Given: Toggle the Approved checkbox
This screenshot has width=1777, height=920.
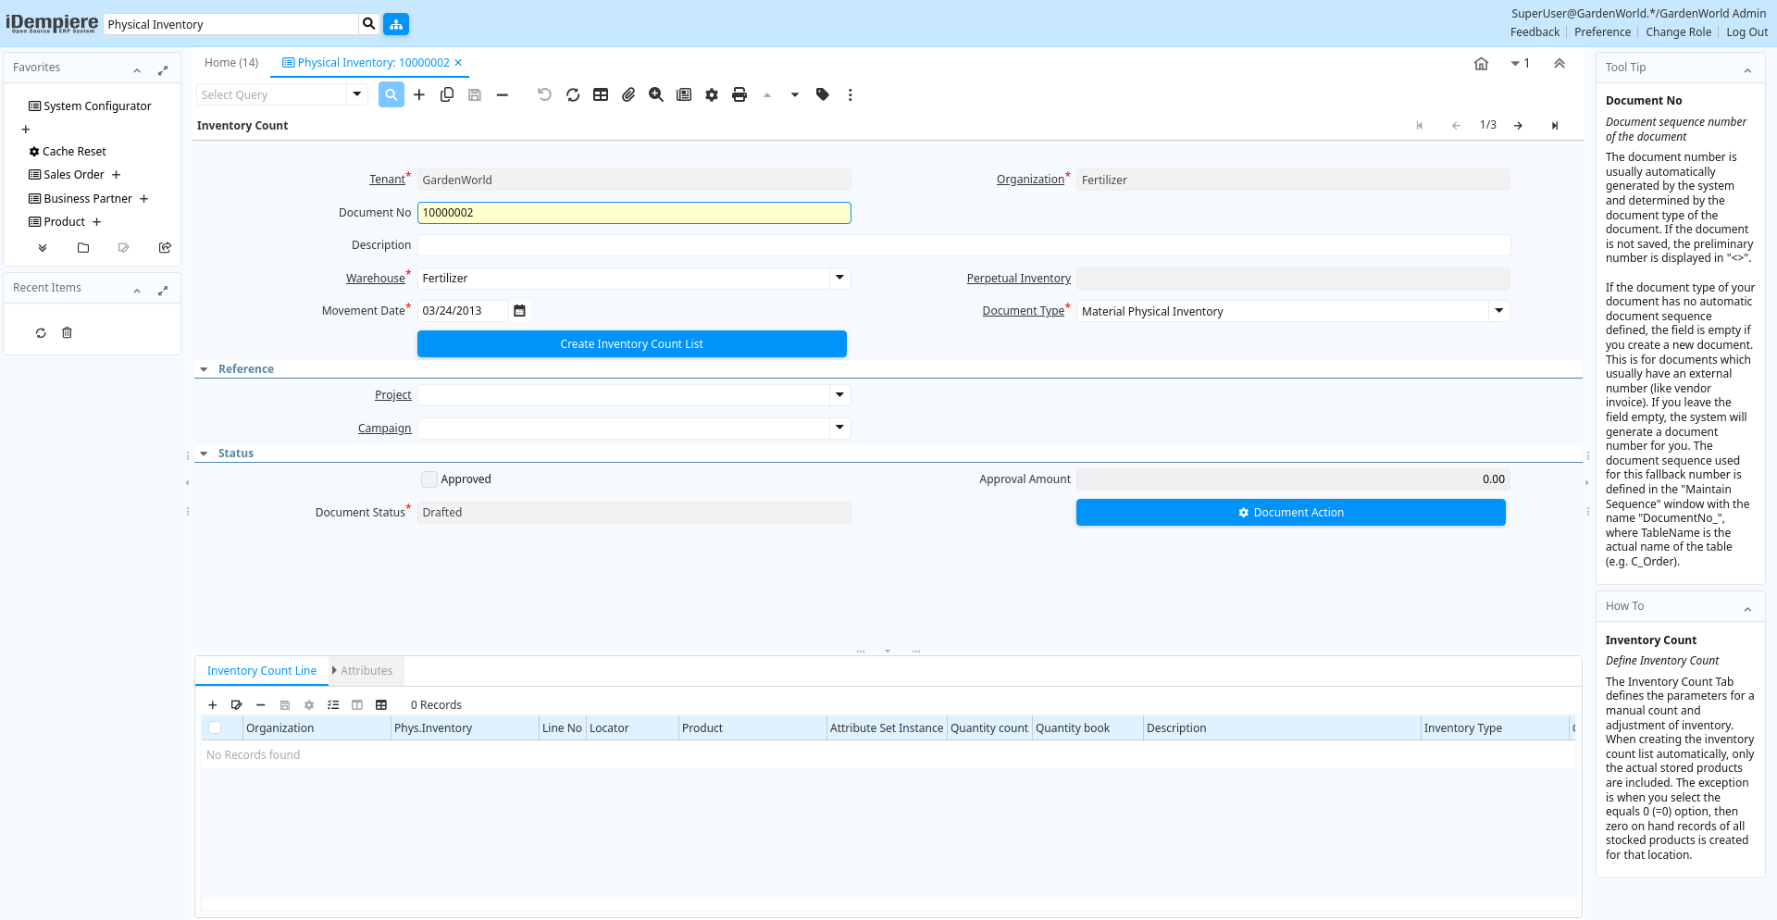Looking at the screenshot, I should pos(429,479).
